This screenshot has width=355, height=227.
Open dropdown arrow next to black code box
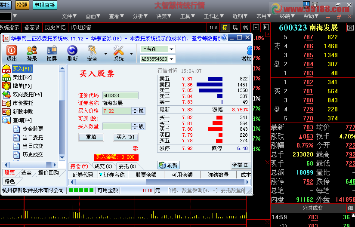(x=15, y=16)
